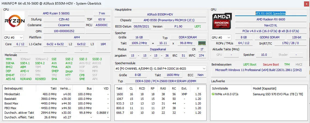Click the ECC Nein value
Viewport: 310px width, 123px height.
click(201, 75)
